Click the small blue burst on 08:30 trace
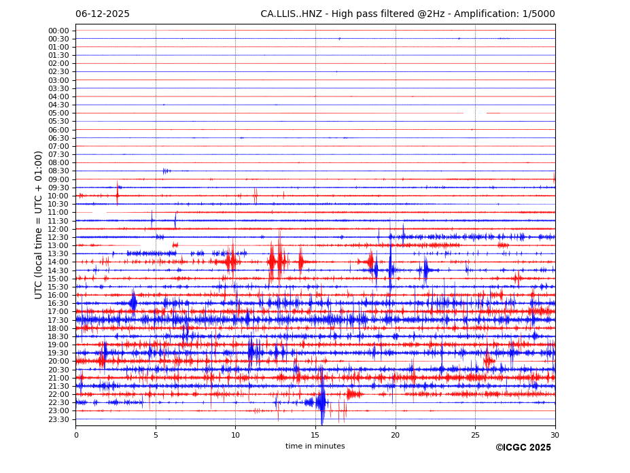Screen dimensions: 630x473 [165, 171]
